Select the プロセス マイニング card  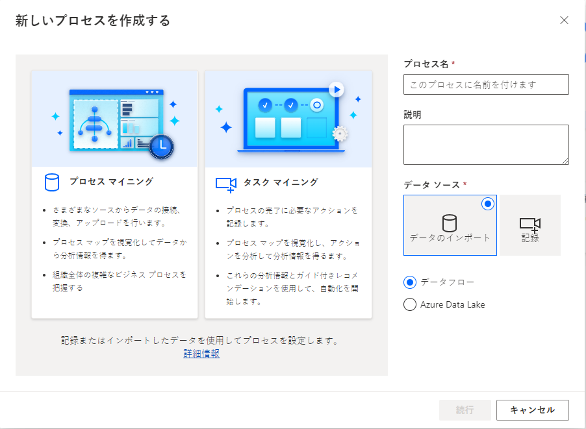click(x=114, y=194)
